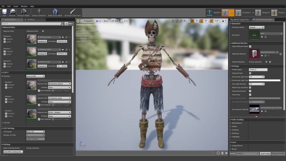Screen dimensions: 286x161
Task: Toggle Cast Shadows for Section 0
Action: tap(39, 91)
